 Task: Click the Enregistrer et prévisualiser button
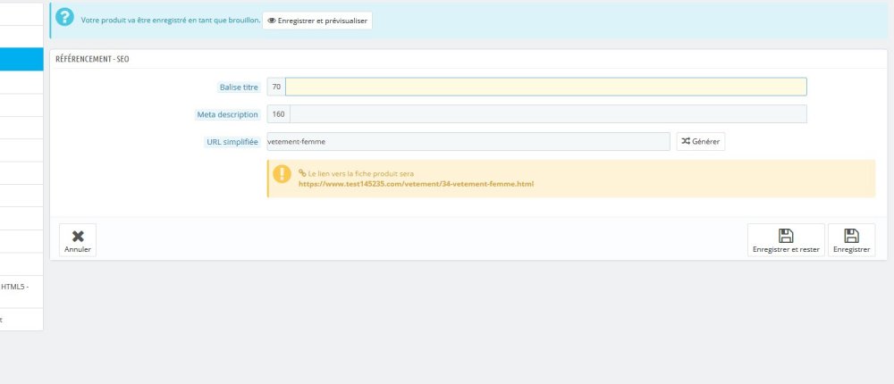(317, 21)
